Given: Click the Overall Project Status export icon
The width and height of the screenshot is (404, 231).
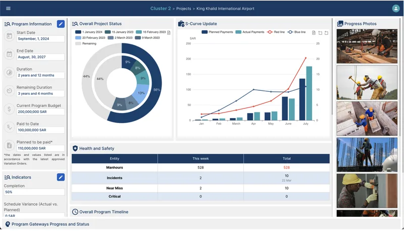Looking at the screenshot, I should tap(169, 33).
